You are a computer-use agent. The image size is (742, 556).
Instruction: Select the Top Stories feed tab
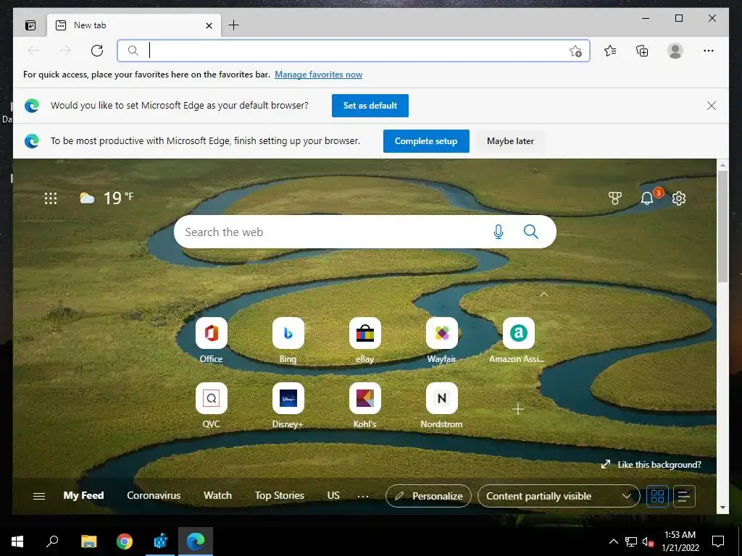click(x=280, y=495)
